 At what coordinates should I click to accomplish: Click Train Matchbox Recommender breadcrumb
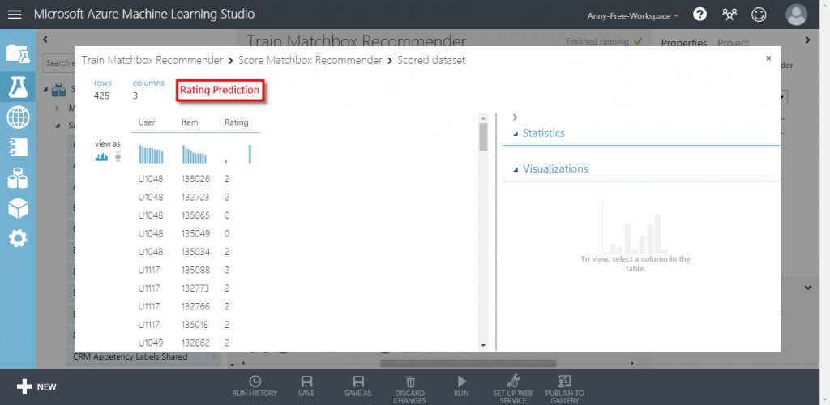point(152,60)
